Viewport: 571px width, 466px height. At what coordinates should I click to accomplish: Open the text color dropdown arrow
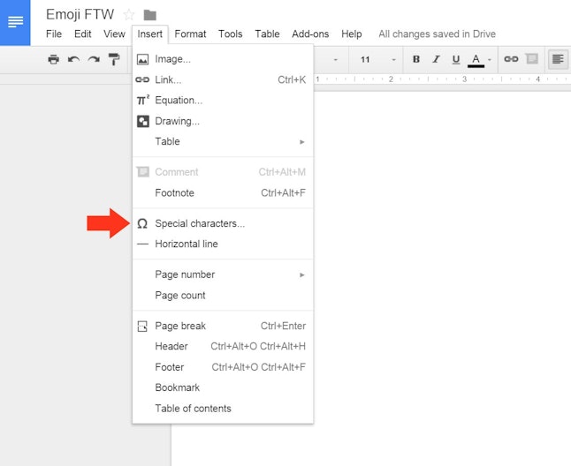click(x=490, y=60)
